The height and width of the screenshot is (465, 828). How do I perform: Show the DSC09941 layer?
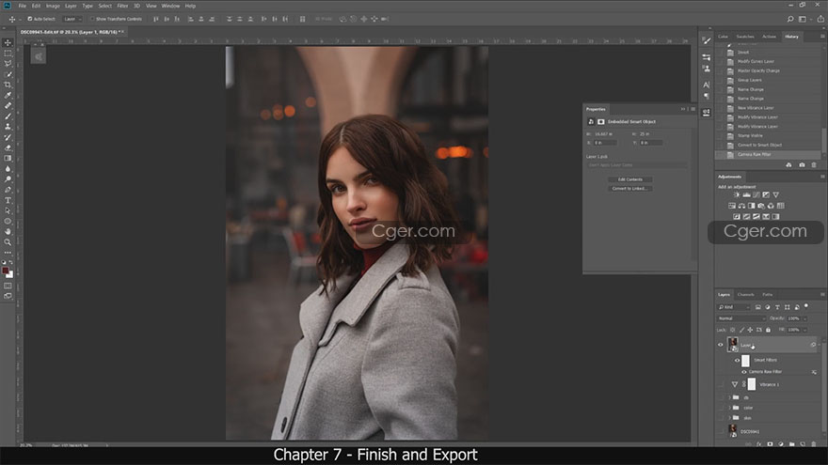pos(721,431)
